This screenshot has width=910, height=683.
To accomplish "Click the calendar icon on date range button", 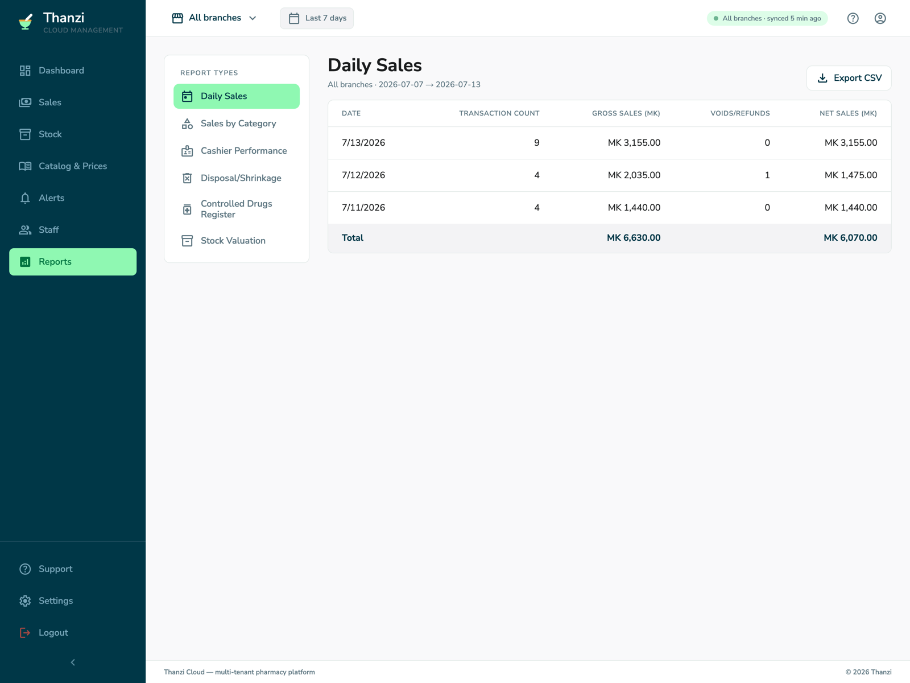I will (294, 18).
